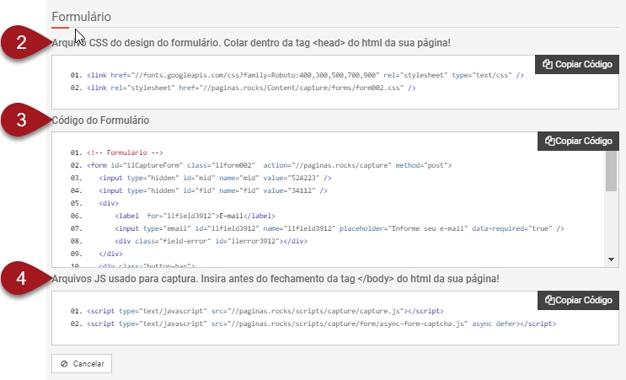Click the scrollbar thumb in the form code box

(611, 171)
